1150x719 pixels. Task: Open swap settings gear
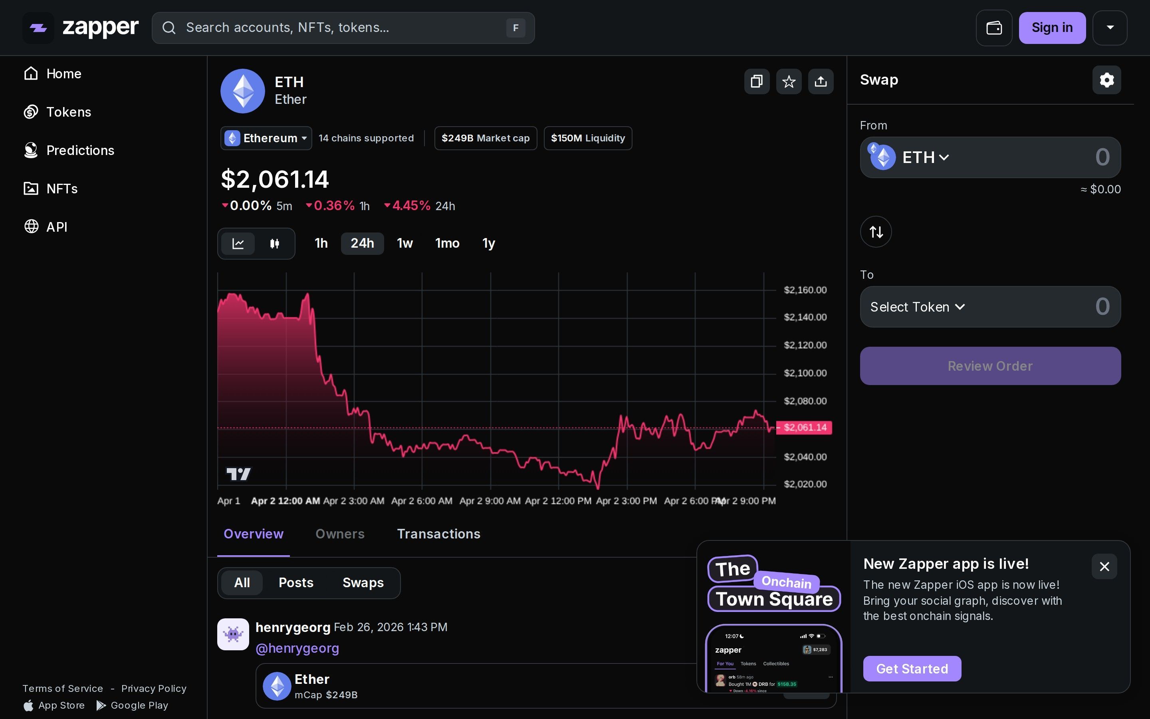[1107, 80]
